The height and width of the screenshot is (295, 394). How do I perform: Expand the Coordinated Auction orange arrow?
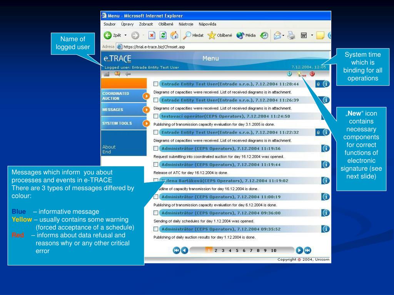(x=146, y=96)
